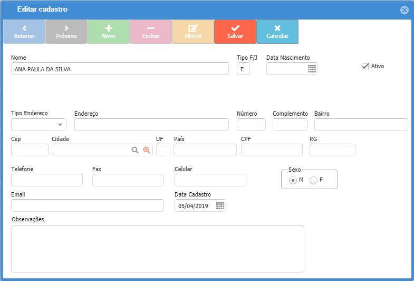
Task: Select Sexo M radio option
Action: pyautogui.click(x=293, y=180)
